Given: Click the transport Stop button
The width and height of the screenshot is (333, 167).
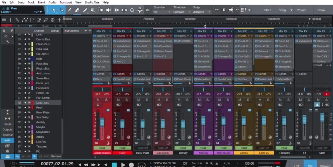Looking at the screenshot, I should point(115,165).
